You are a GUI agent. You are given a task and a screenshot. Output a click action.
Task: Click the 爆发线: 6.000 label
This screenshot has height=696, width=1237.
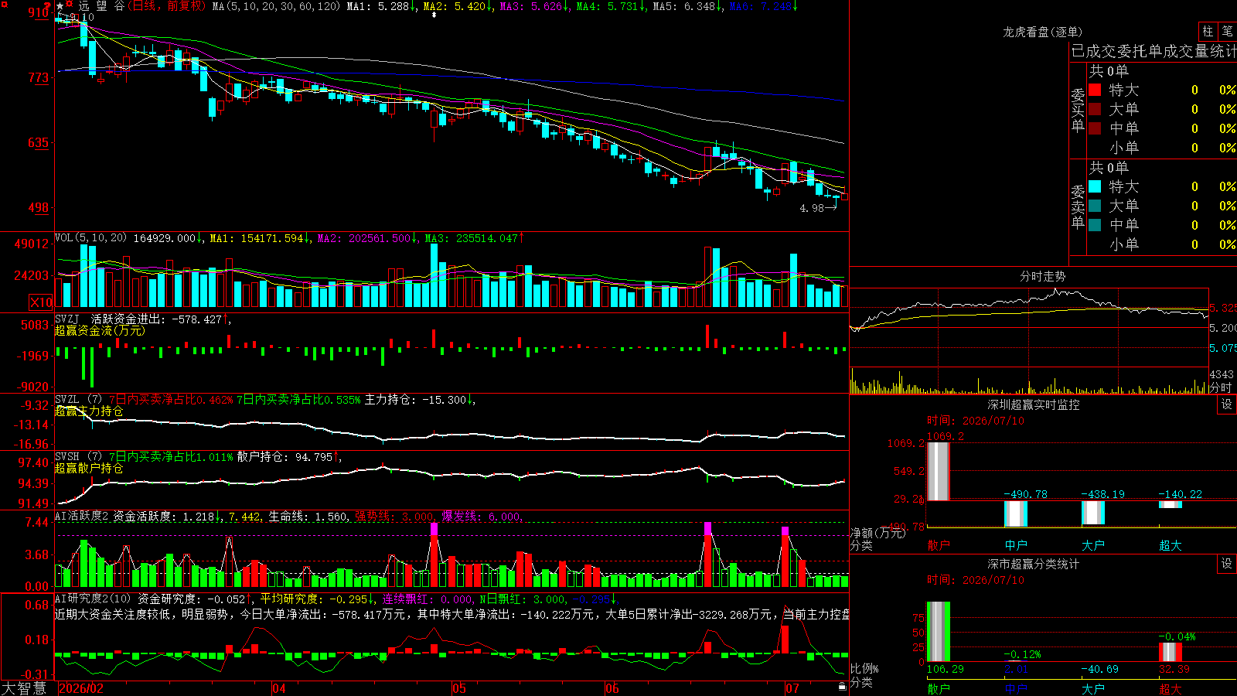(482, 517)
